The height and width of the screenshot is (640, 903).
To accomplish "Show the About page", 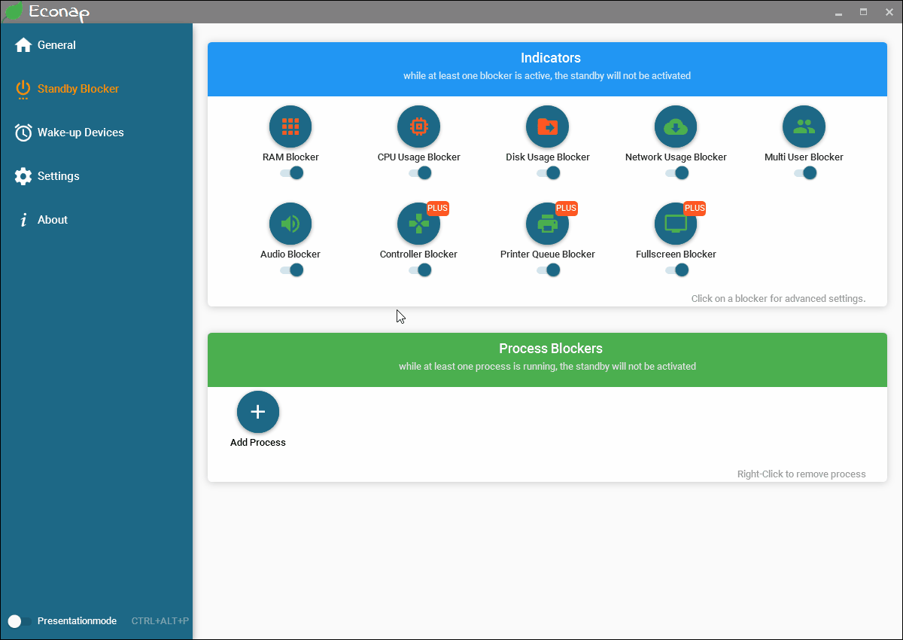I will 52,220.
